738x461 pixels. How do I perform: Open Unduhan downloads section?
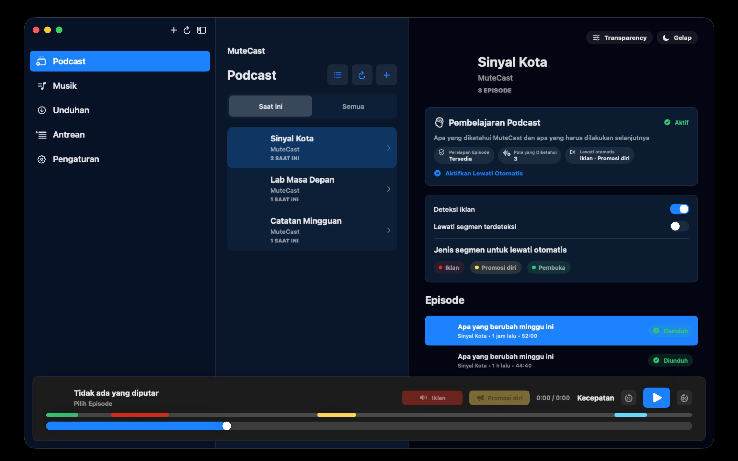coord(120,110)
